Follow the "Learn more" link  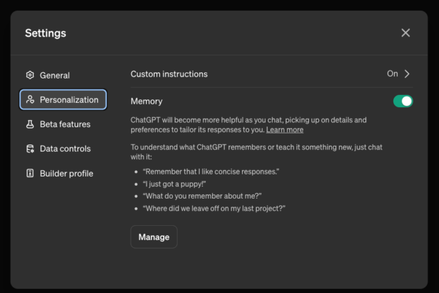(285, 130)
